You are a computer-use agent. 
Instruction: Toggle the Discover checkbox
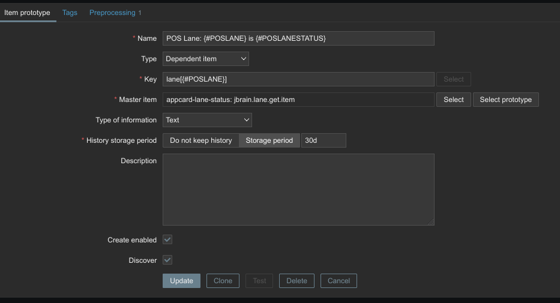(167, 260)
